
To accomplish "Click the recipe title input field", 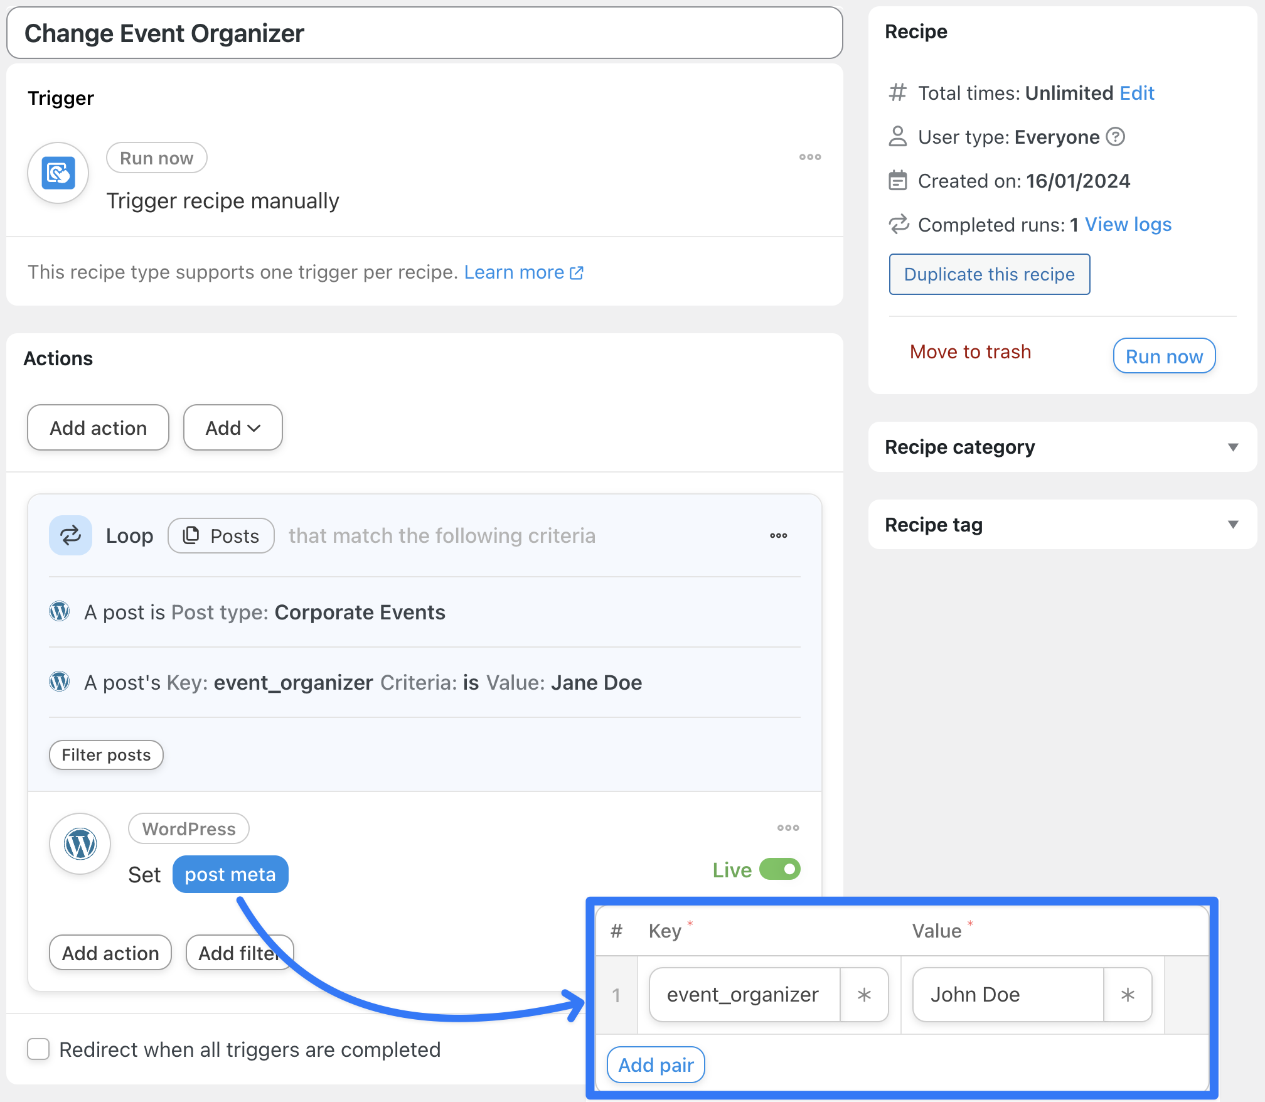I will 424,33.
